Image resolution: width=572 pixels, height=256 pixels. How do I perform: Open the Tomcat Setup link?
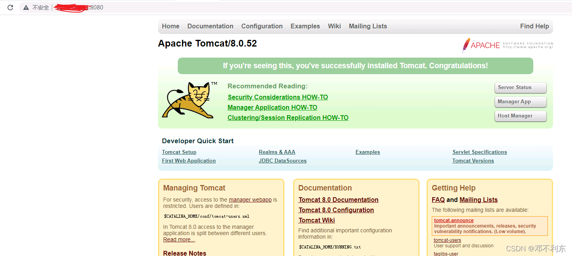(x=179, y=152)
